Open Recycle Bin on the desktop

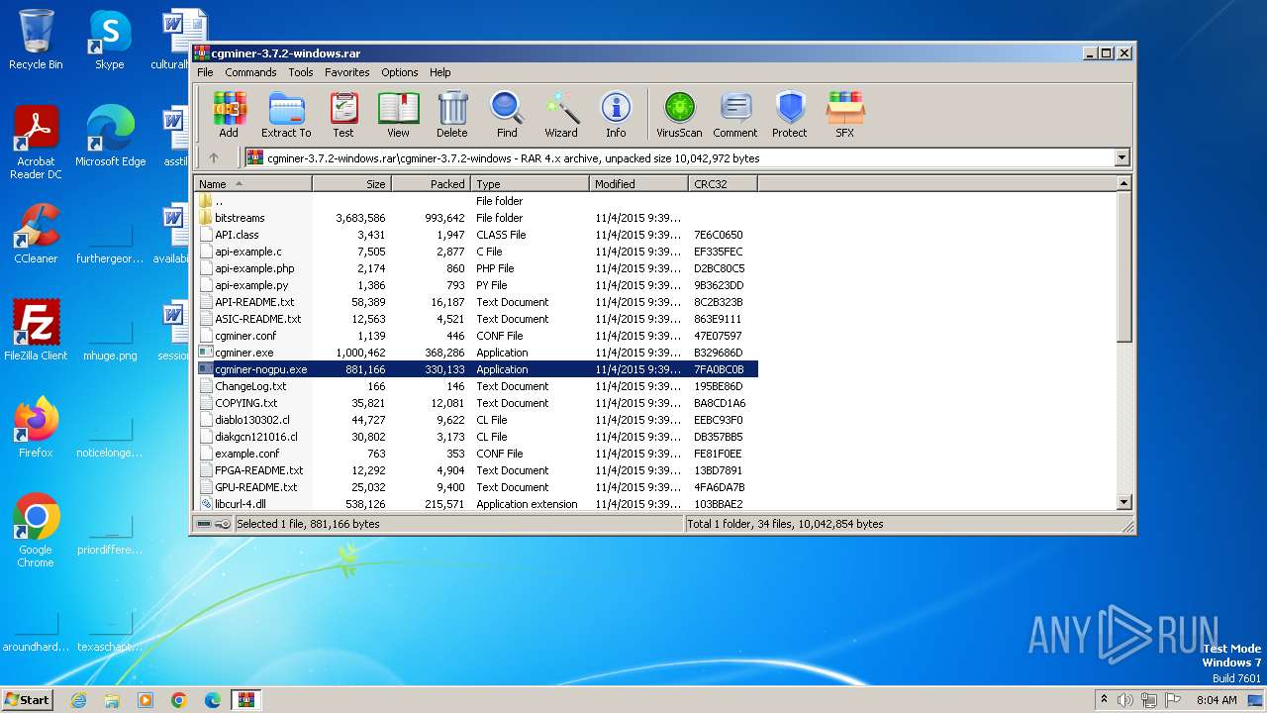click(x=36, y=41)
